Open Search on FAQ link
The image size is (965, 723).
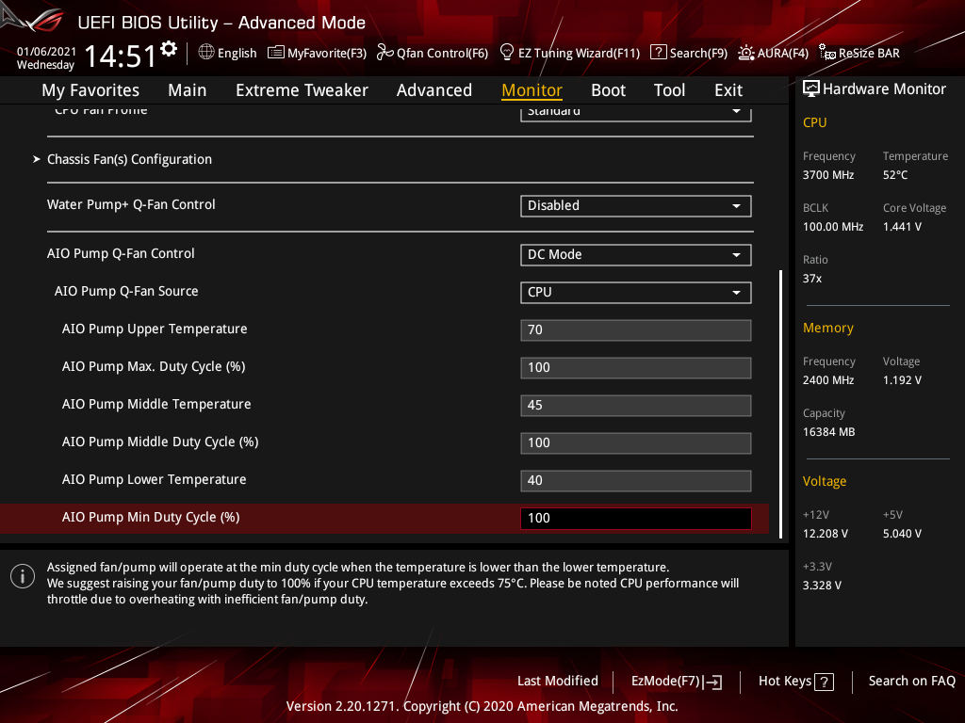[x=911, y=682]
